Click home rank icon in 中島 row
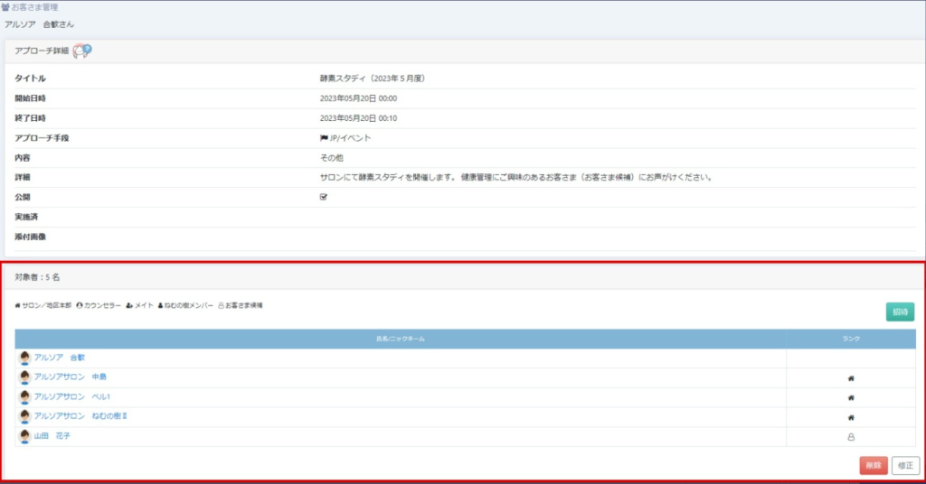The height and width of the screenshot is (484, 926). (x=851, y=378)
